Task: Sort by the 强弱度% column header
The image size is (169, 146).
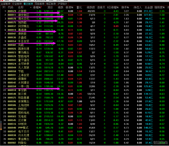Action: point(159,7)
